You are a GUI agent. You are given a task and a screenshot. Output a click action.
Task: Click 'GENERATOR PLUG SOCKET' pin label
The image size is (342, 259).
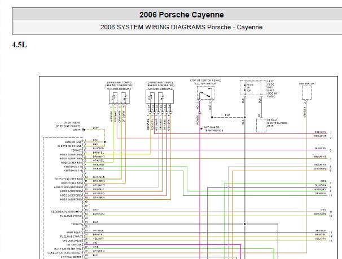pyautogui.click(x=65, y=253)
